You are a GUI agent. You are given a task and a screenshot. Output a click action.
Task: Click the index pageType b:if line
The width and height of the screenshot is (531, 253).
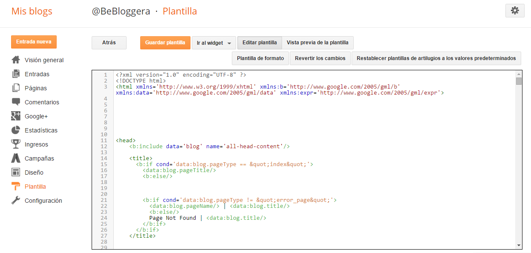click(225, 164)
